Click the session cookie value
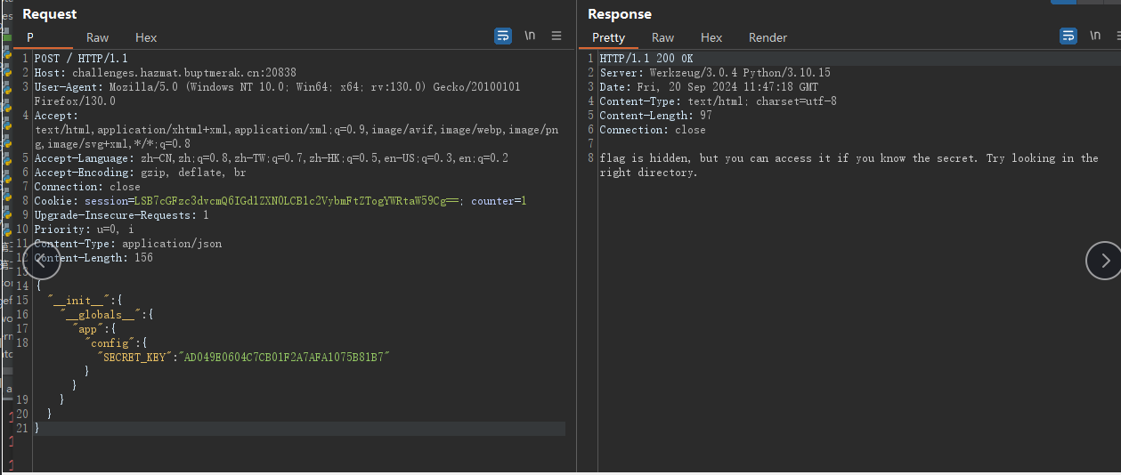 (x=298, y=201)
